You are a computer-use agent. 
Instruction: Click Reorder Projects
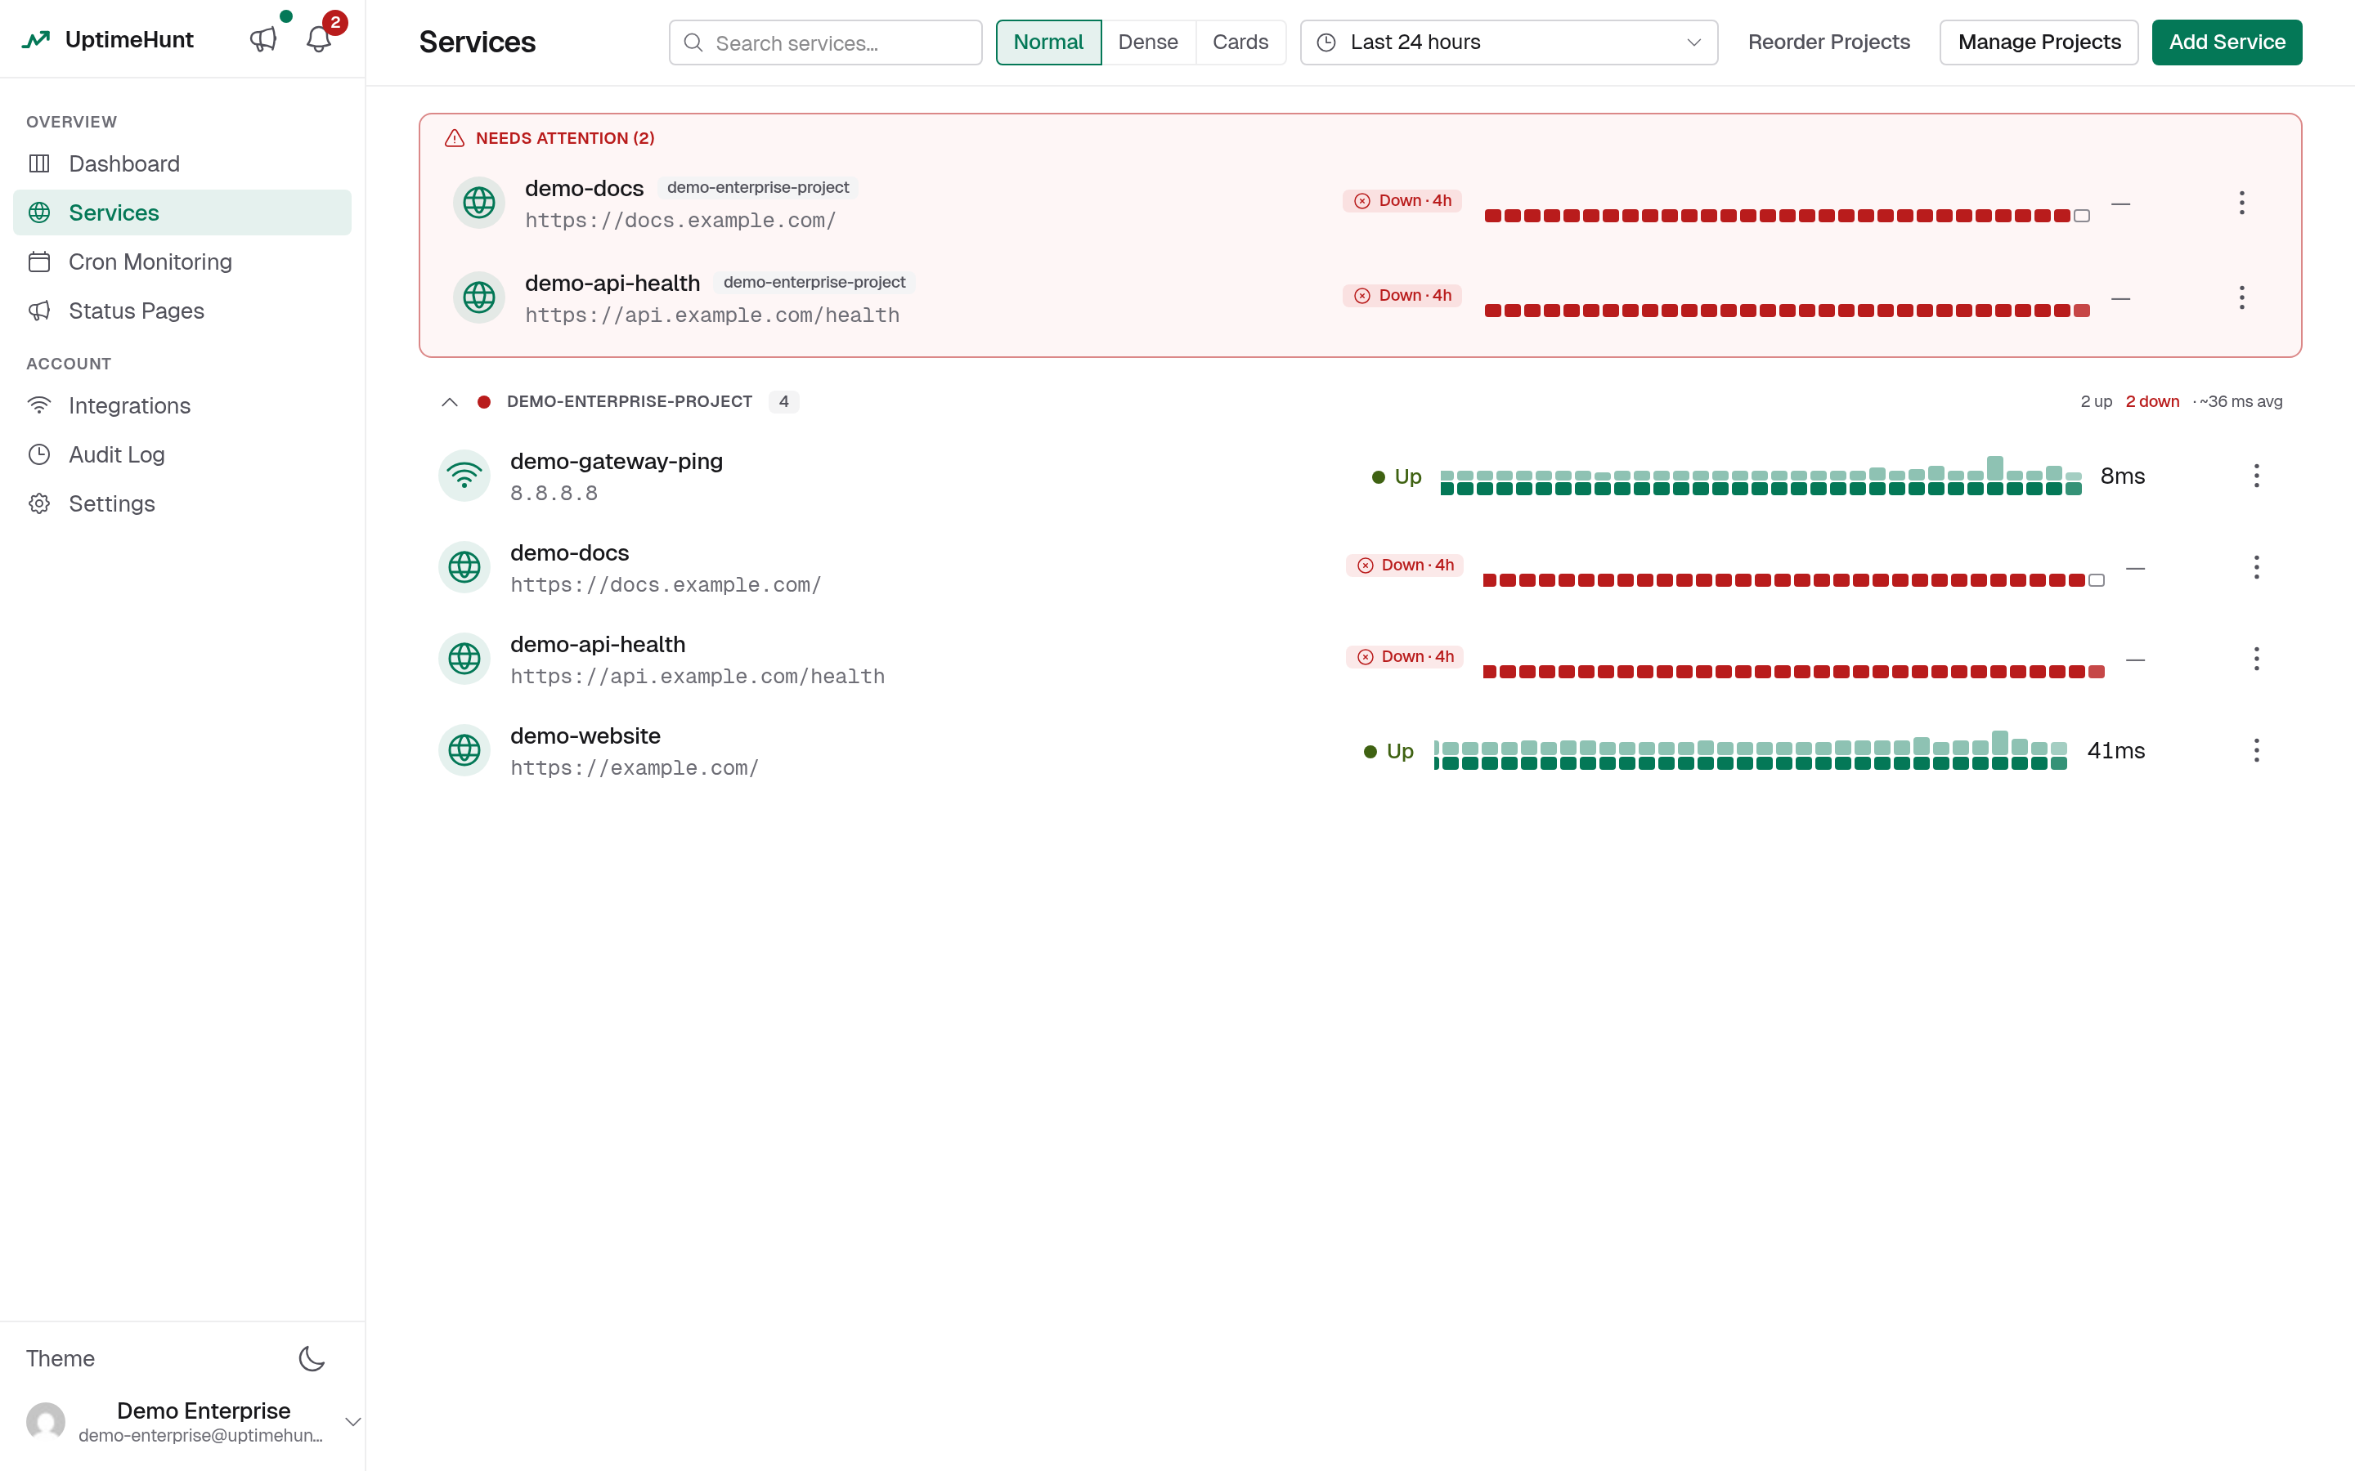[1828, 42]
